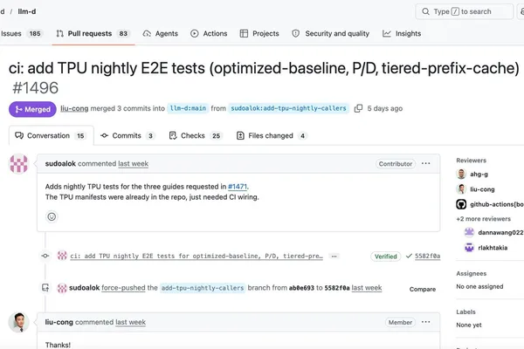The image size is (524, 349).
Task: Switch to the Checks tab
Action: 195,135
